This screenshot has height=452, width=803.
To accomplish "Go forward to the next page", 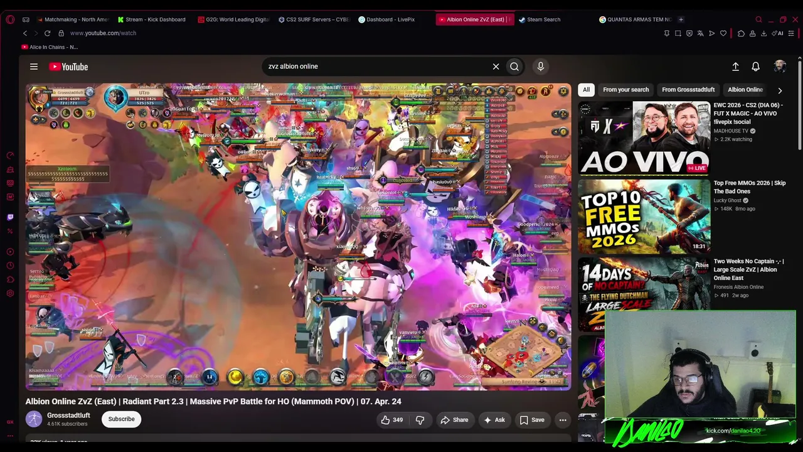I will (x=36, y=33).
